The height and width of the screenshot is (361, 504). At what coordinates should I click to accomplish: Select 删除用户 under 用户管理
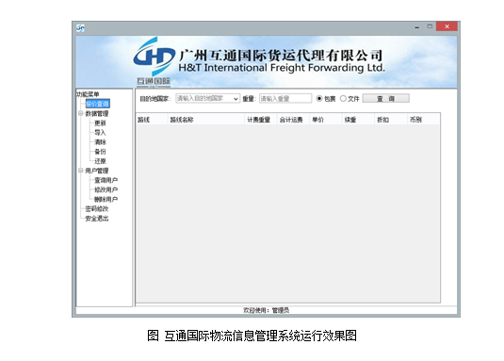pyautogui.click(x=106, y=199)
